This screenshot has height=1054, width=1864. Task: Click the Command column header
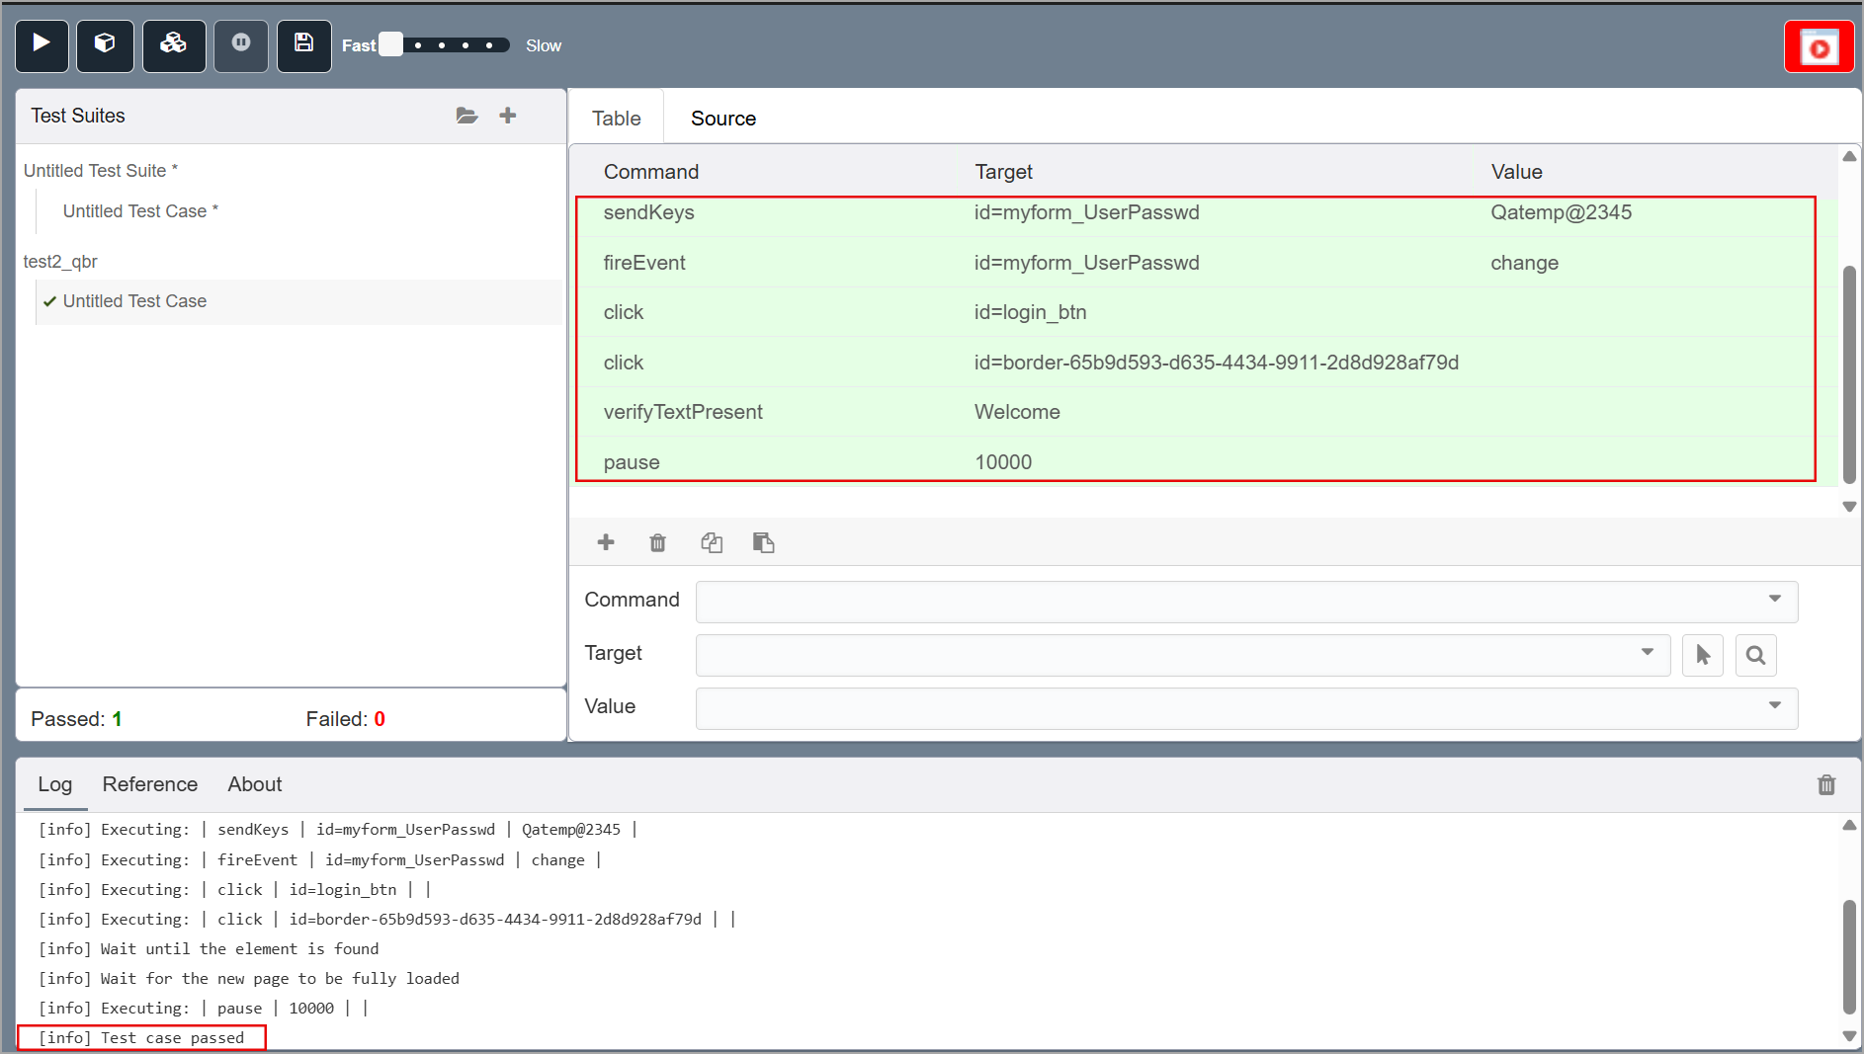651,172
